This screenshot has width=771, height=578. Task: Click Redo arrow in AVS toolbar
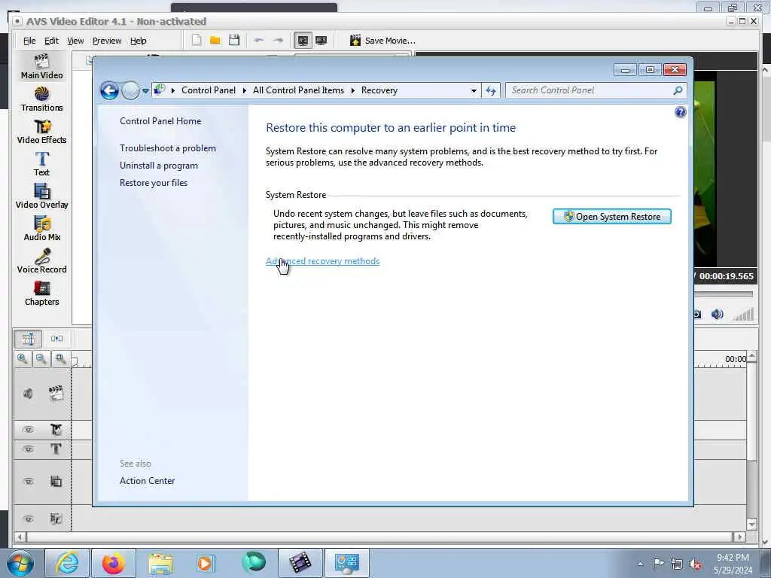[x=278, y=41]
